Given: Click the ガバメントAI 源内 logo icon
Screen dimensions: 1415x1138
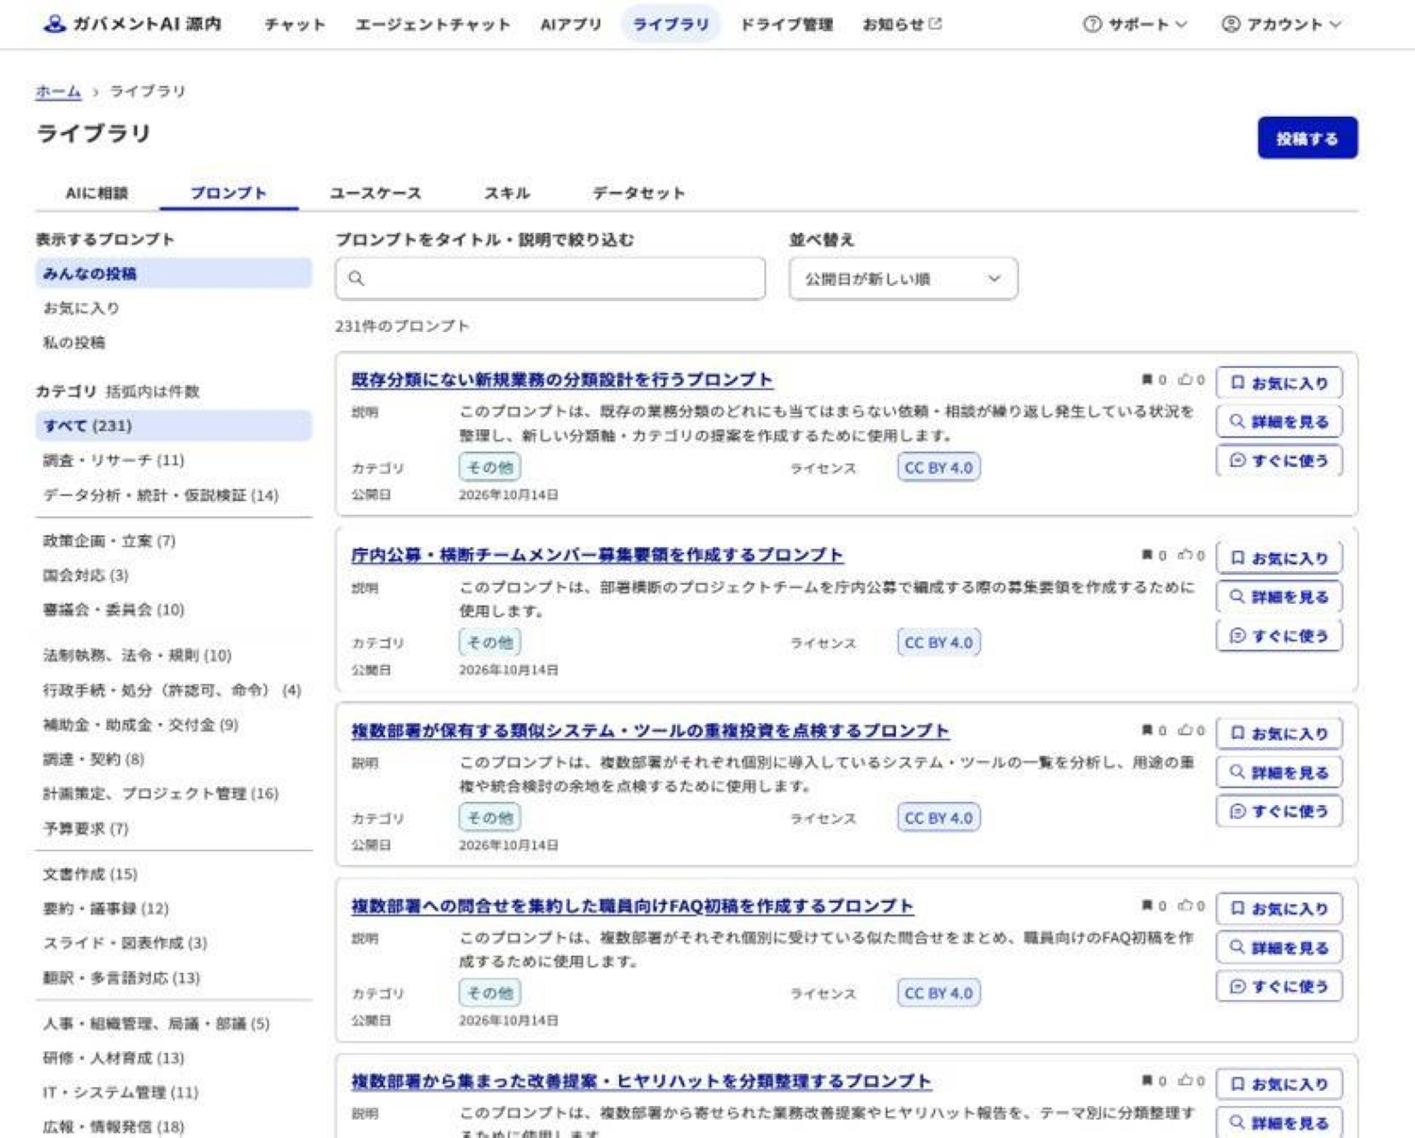Looking at the screenshot, I should point(55,24).
